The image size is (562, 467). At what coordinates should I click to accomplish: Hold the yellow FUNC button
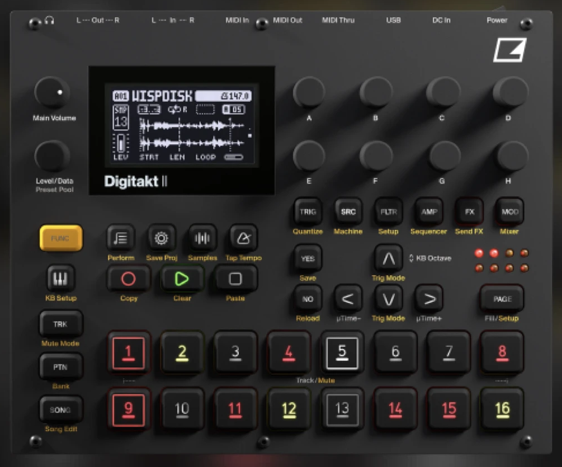click(x=61, y=238)
